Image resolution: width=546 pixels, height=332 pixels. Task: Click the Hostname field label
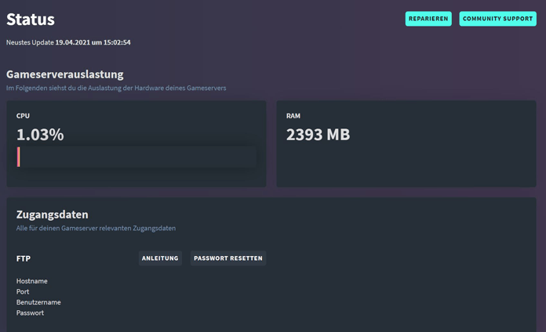point(32,281)
